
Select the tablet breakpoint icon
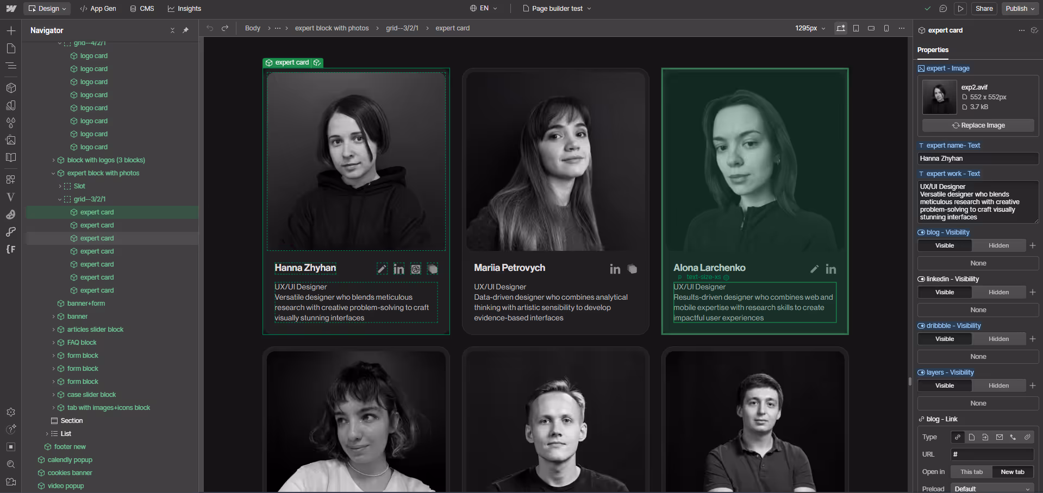tap(856, 28)
